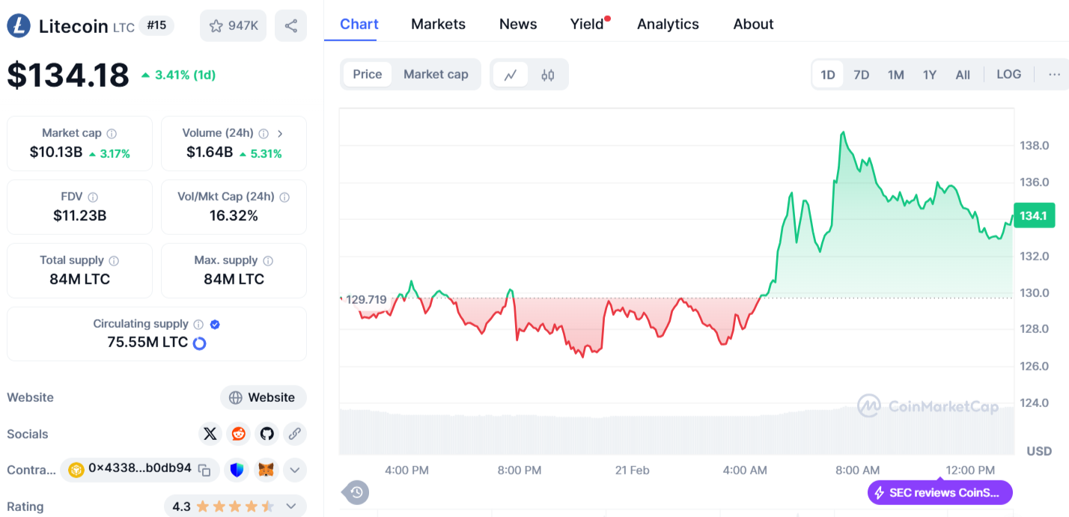Click the 134.1 current price label
The width and height of the screenshot is (1069, 517).
tap(1033, 215)
